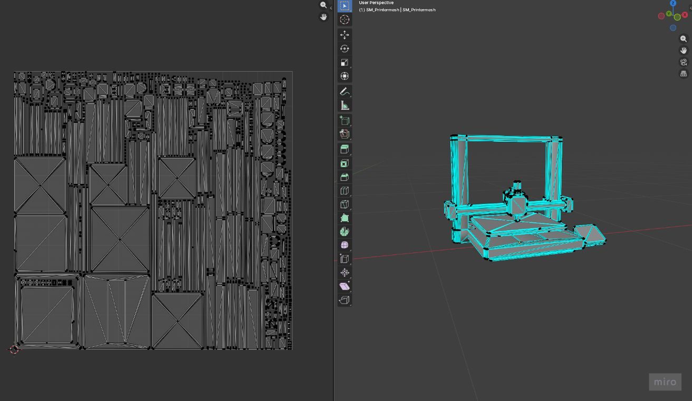
Task: Click the pan hand in the 3D viewport
Action: [x=684, y=51]
